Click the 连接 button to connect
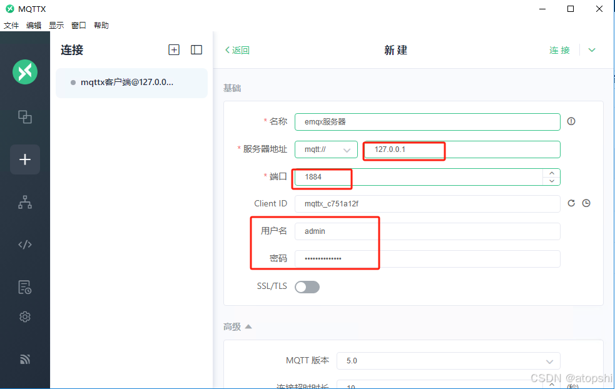Image resolution: width=615 pixels, height=389 pixels. pyautogui.click(x=559, y=49)
